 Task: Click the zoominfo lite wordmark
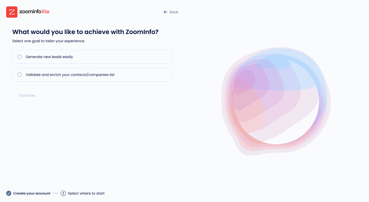(34, 12)
